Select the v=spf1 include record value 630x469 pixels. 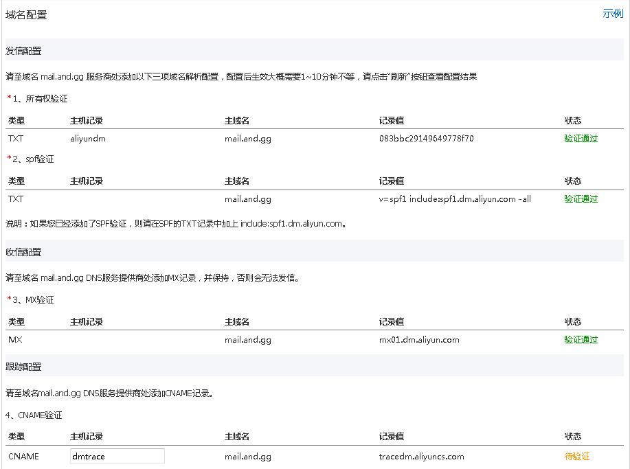(x=455, y=199)
